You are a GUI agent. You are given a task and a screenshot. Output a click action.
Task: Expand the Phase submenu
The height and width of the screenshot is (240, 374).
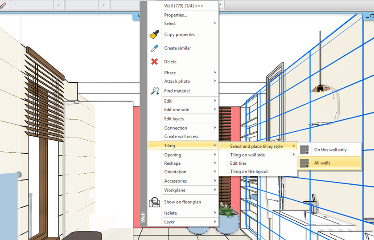pos(190,73)
